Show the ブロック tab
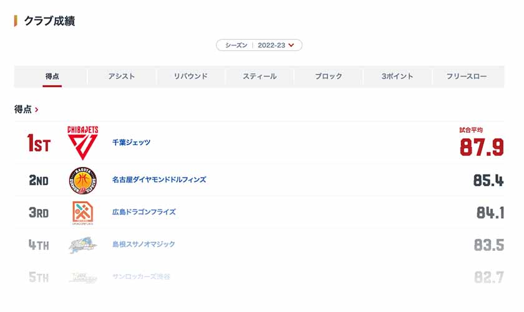The image size is (524, 312). point(328,77)
